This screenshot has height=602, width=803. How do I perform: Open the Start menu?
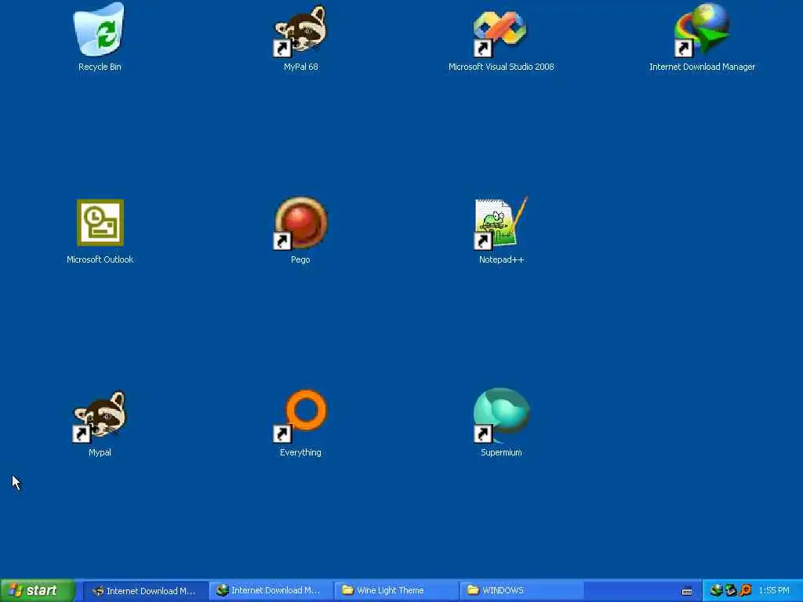click(38, 590)
